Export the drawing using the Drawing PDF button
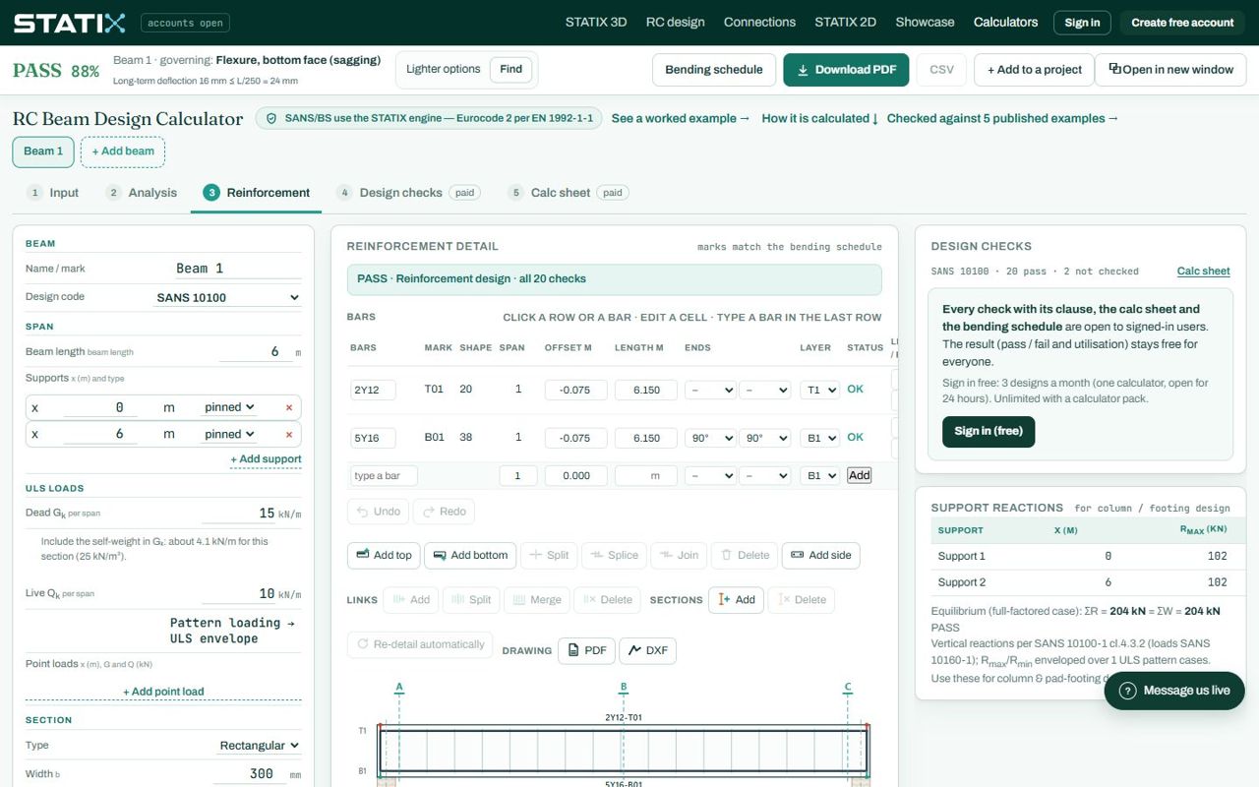This screenshot has width=1259, height=787. tap(586, 650)
